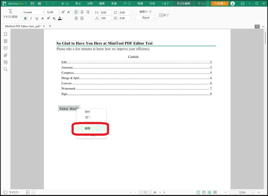Switch to two-page view

point(204,192)
